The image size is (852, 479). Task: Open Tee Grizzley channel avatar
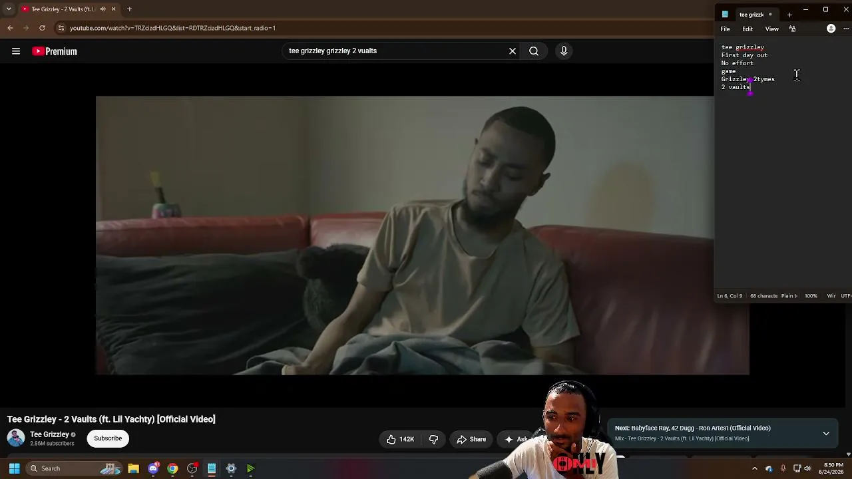pyautogui.click(x=16, y=438)
